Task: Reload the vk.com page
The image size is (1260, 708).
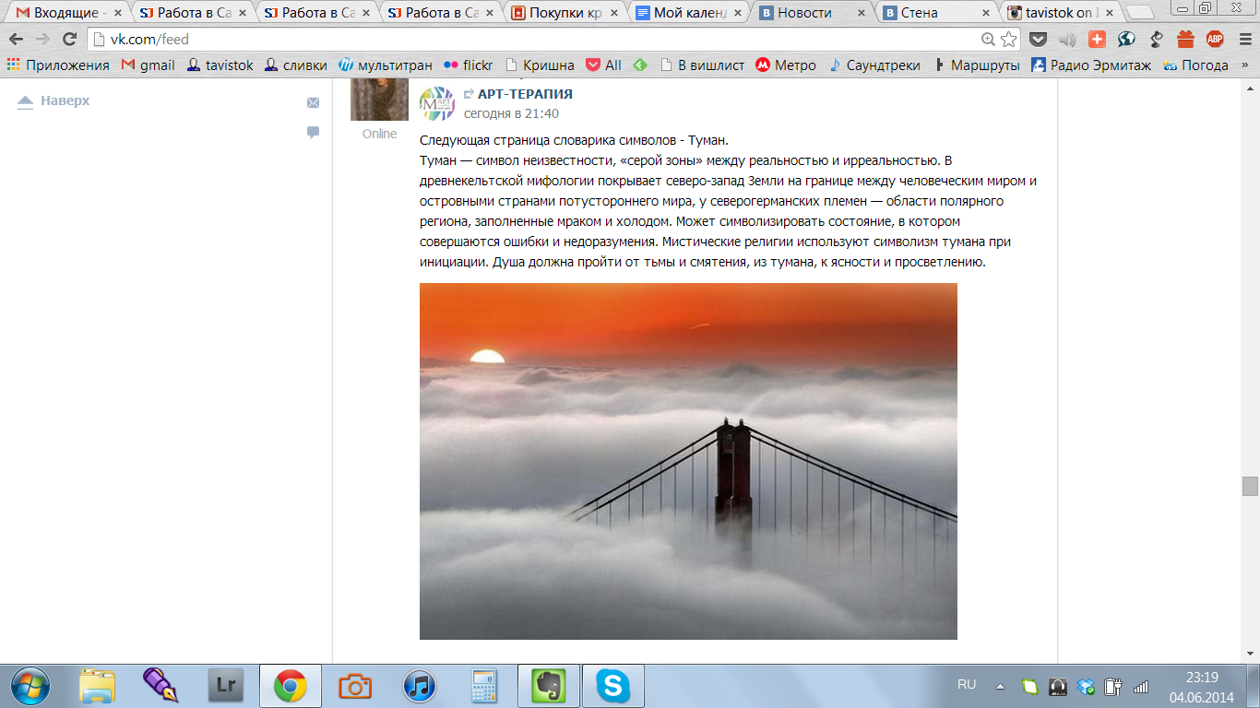Action: 69,40
